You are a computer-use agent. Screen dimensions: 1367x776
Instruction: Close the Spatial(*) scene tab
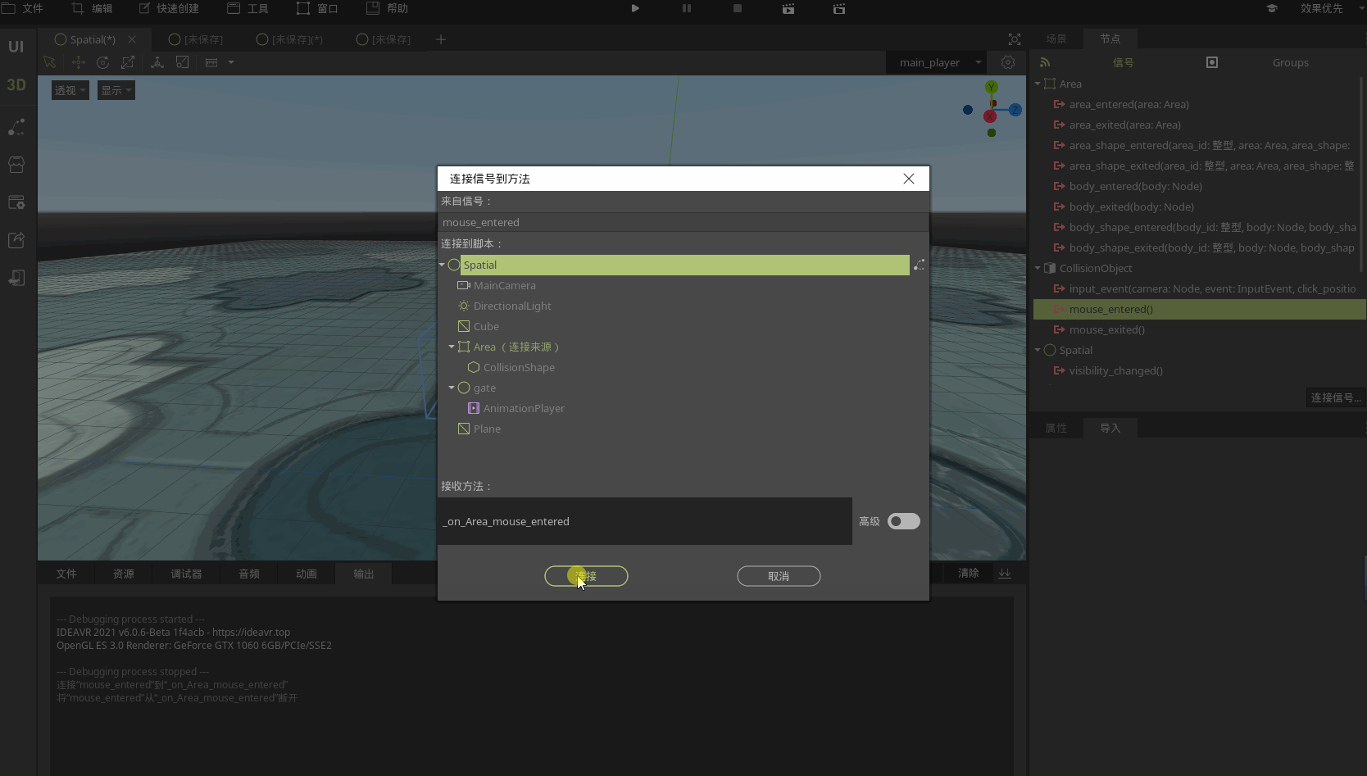tap(132, 39)
